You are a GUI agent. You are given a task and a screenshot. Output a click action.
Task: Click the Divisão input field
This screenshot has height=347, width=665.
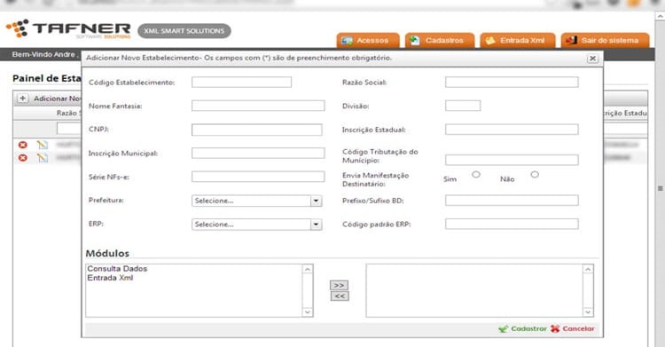click(463, 106)
